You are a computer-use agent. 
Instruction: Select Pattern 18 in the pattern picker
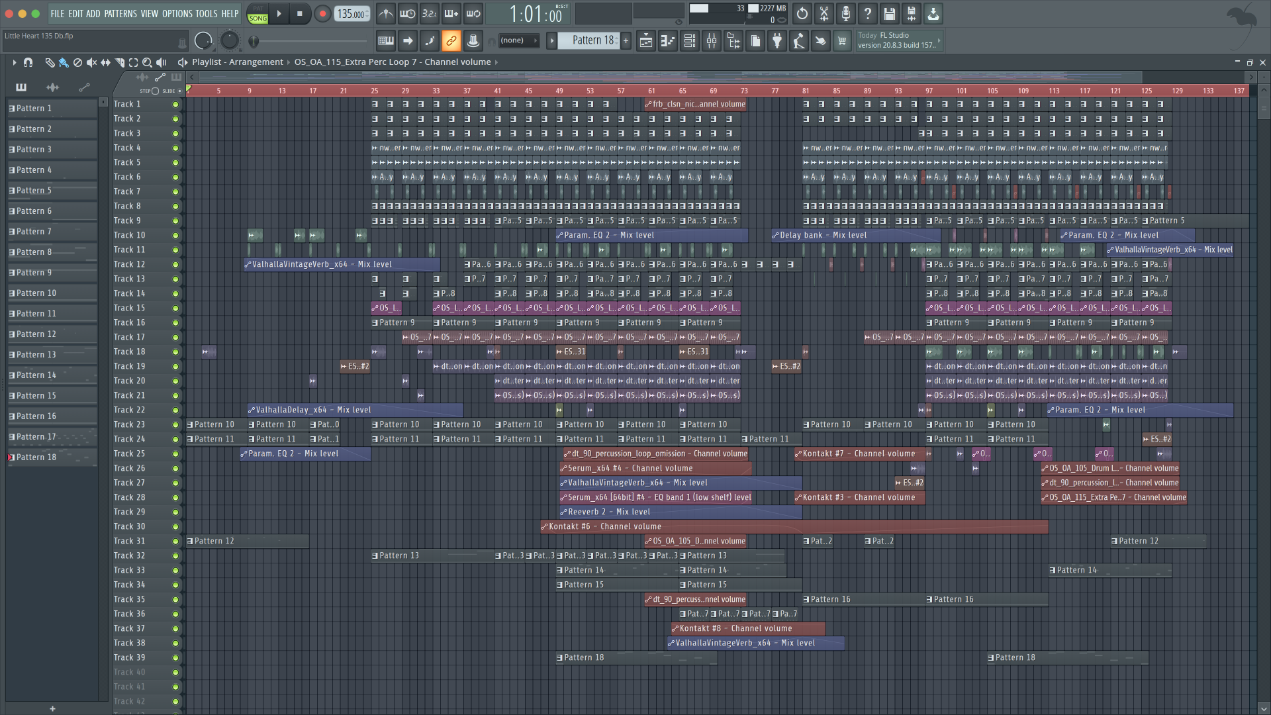pyautogui.click(x=52, y=457)
